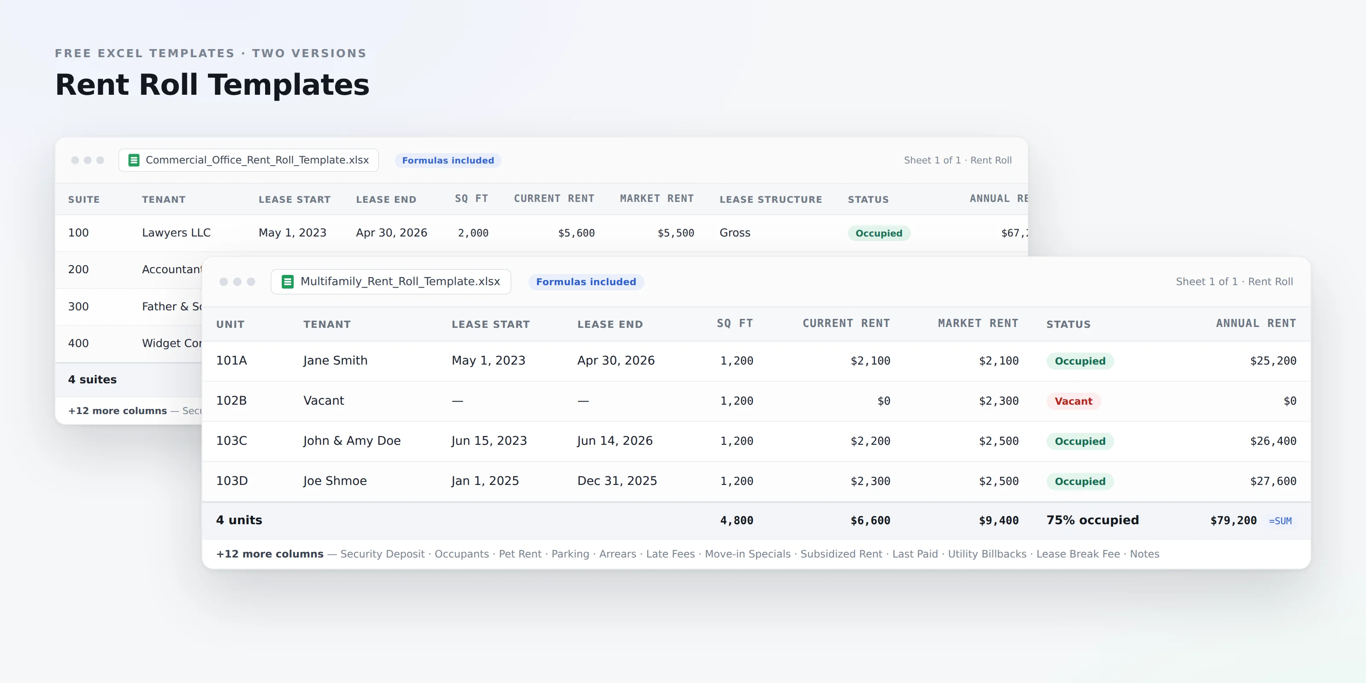Click Jun 15, 2023 lease start cell

tap(489, 441)
